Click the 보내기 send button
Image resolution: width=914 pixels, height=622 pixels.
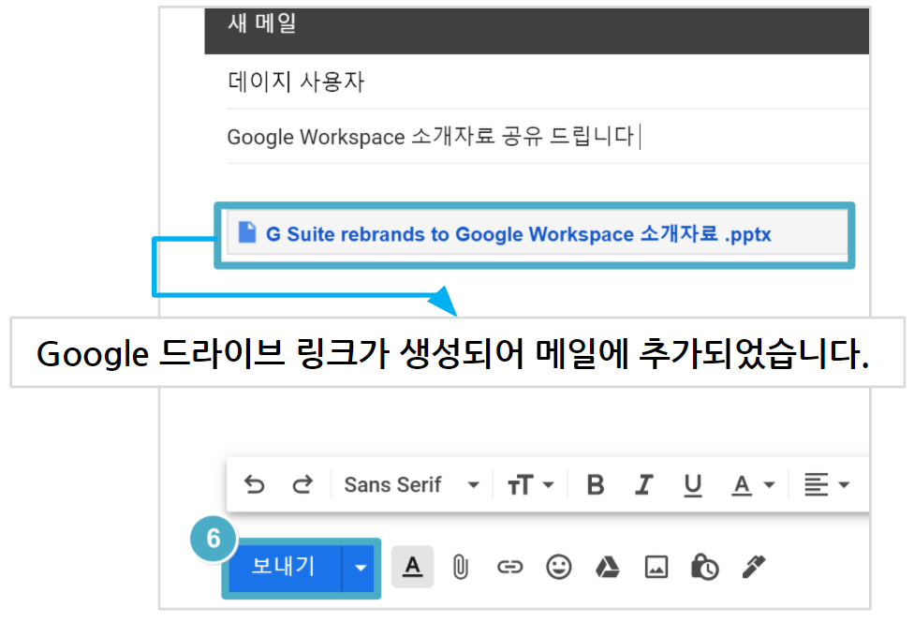point(284,567)
